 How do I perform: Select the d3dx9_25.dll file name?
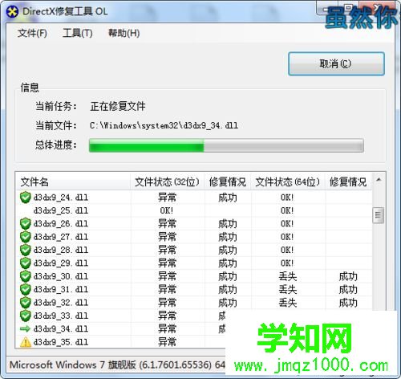[61, 210]
